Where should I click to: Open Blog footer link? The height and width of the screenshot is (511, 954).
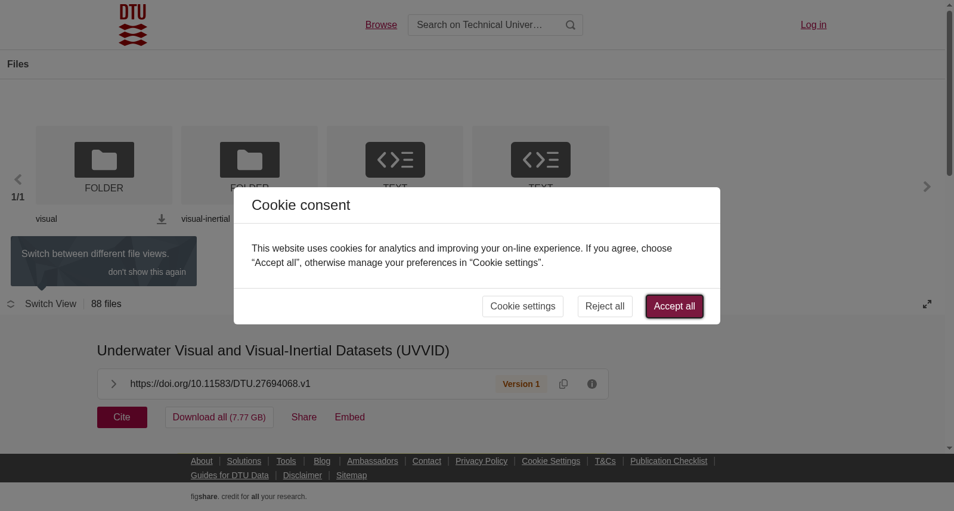pyautogui.click(x=322, y=461)
